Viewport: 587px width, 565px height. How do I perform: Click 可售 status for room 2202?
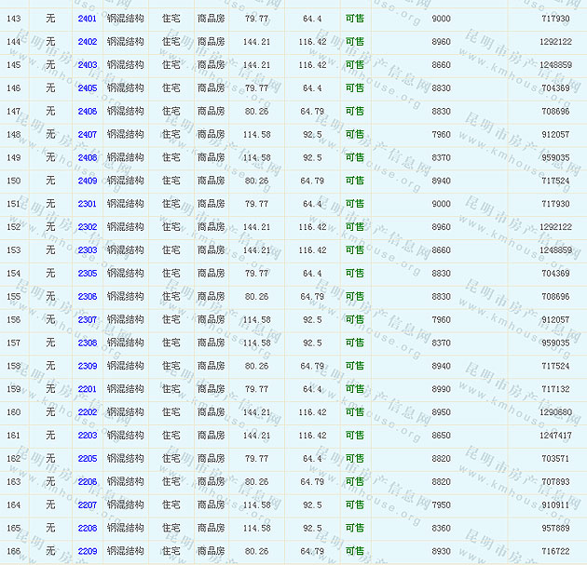pyautogui.click(x=354, y=412)
